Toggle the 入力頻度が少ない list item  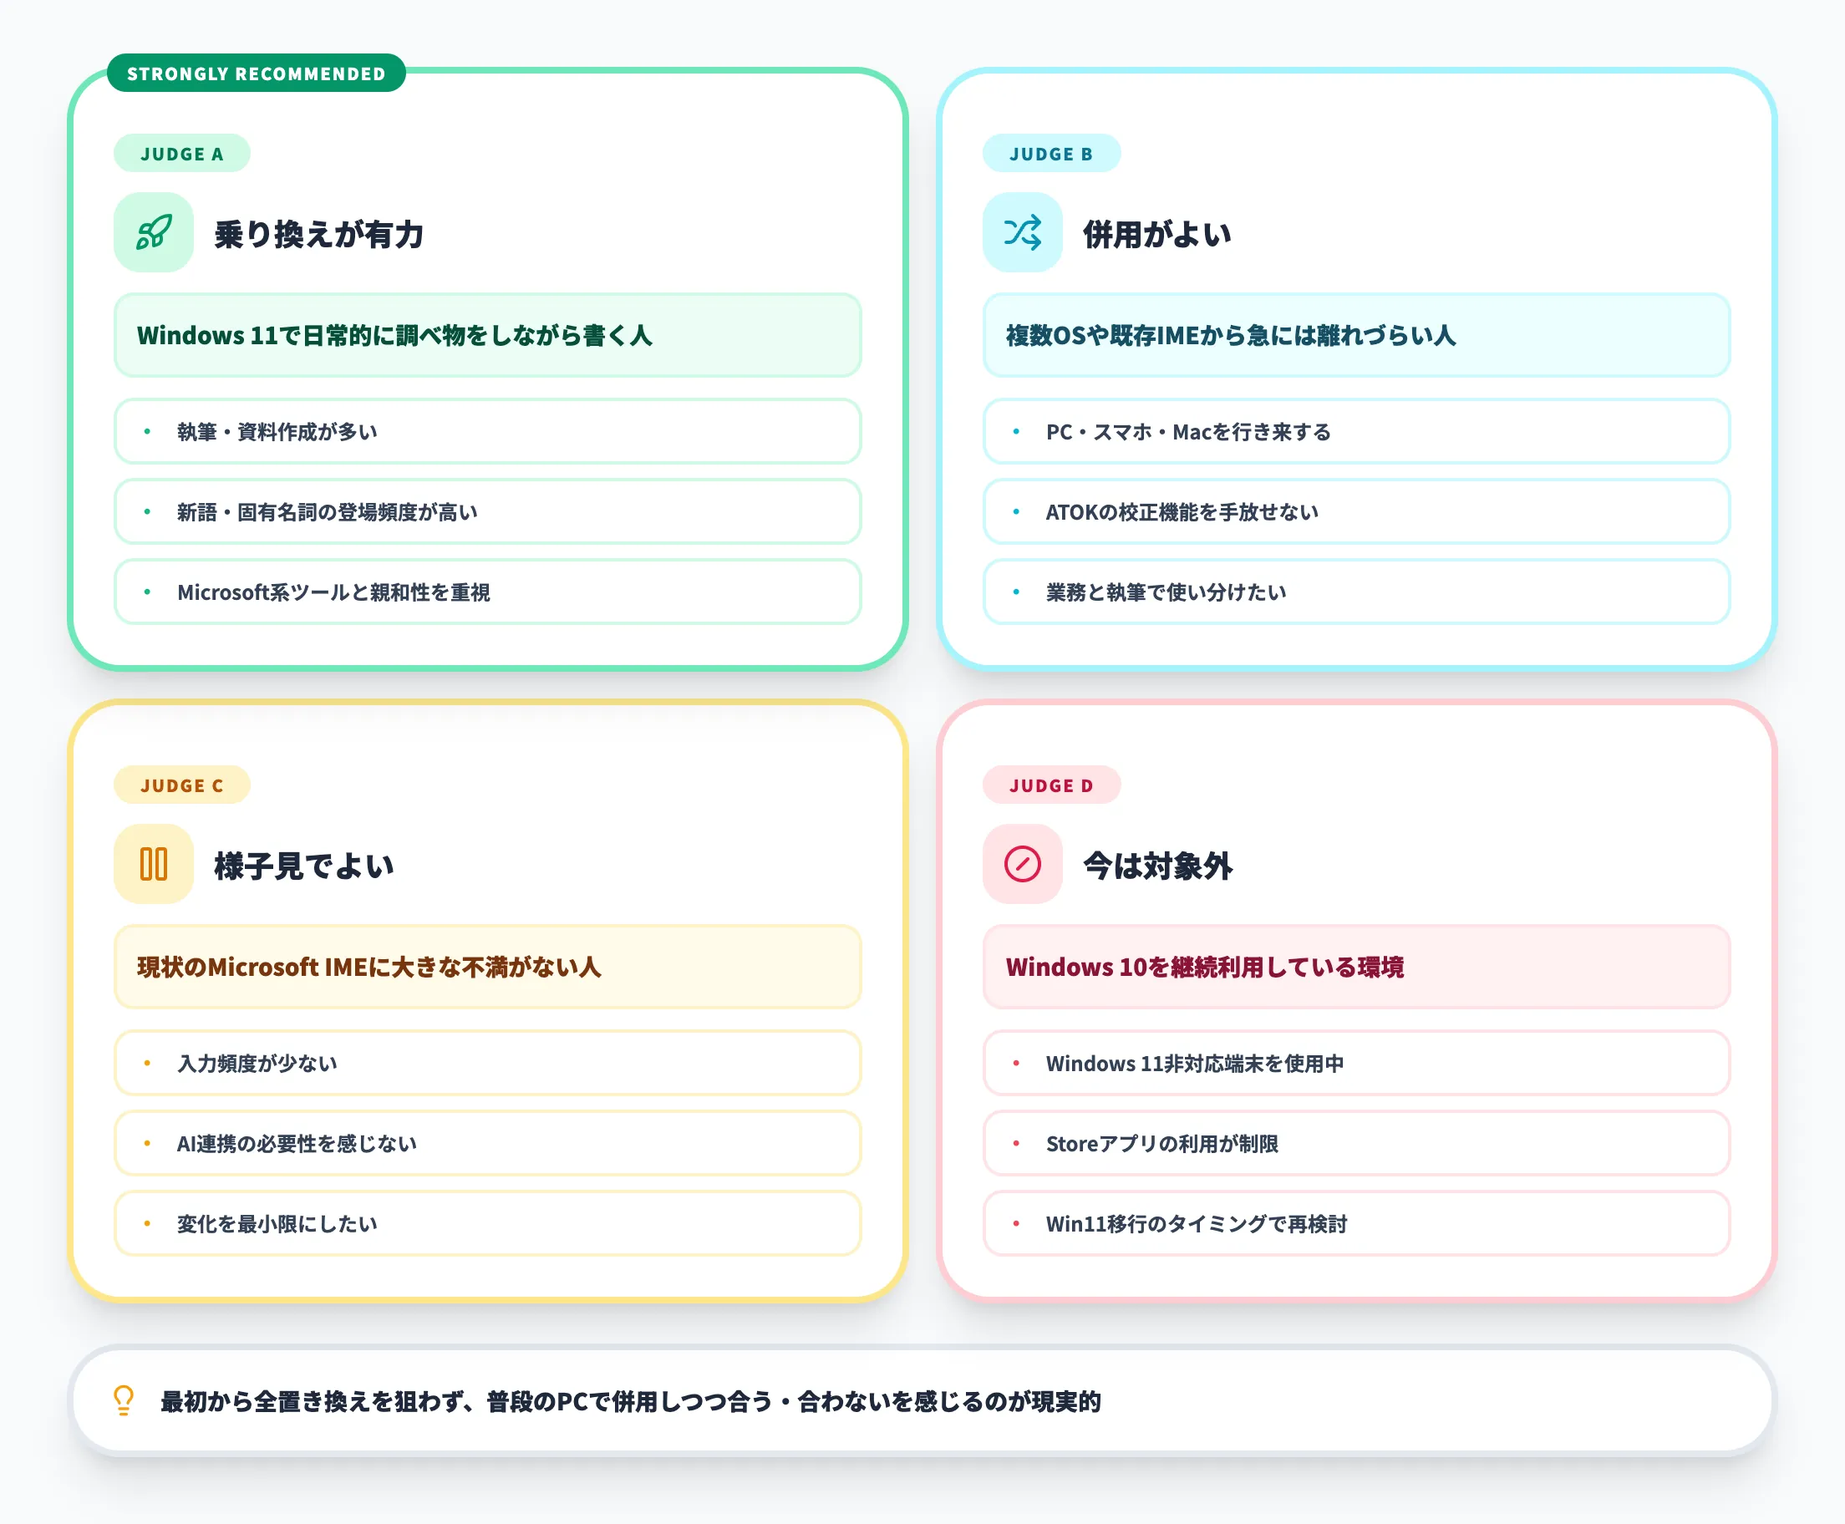[486, 1064]
